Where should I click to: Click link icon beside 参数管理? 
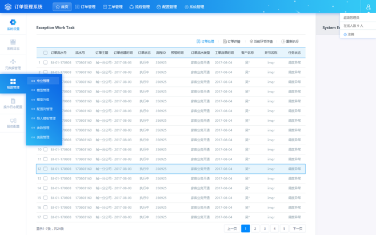pos(33,128)
